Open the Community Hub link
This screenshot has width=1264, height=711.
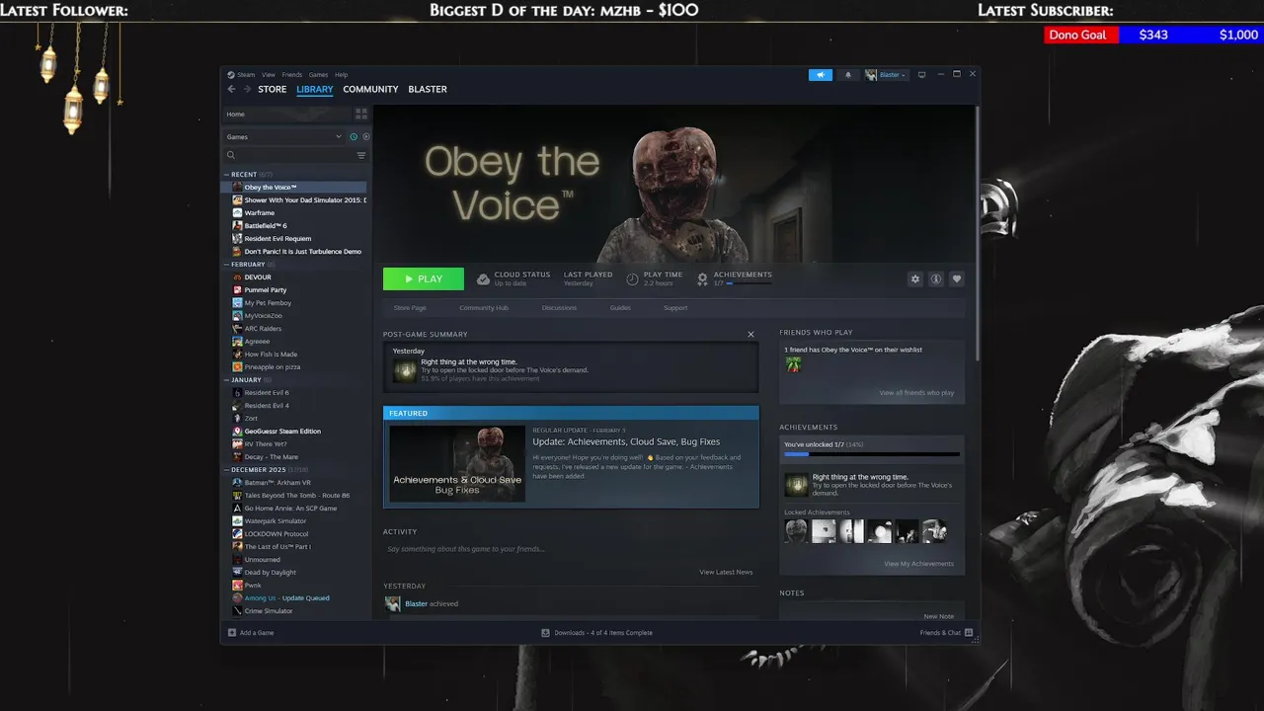pos(484,308)
